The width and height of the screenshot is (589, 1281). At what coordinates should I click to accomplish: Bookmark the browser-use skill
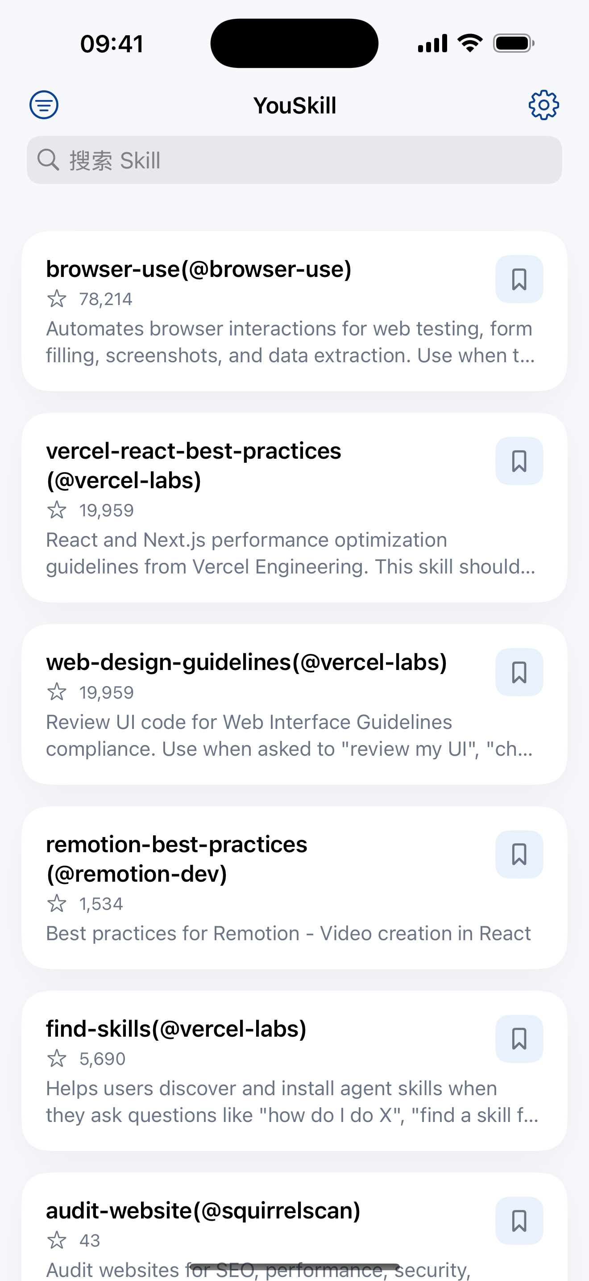519,280
